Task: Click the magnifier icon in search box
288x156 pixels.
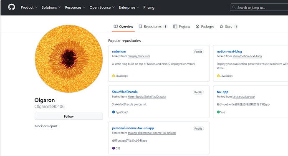Action: click(x=234, y=8)
